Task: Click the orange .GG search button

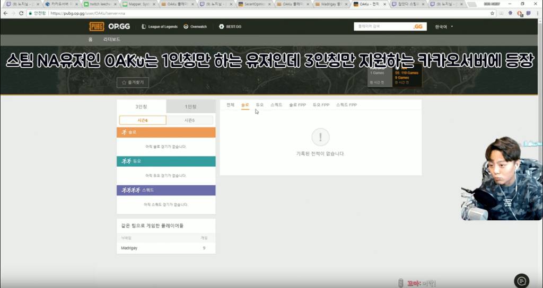Action: (418, 26)
